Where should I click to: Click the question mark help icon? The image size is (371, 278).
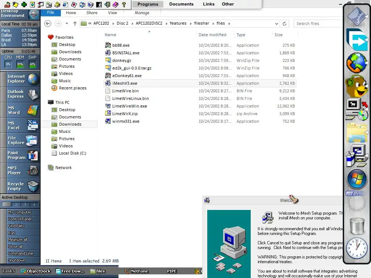coord(124,4)
